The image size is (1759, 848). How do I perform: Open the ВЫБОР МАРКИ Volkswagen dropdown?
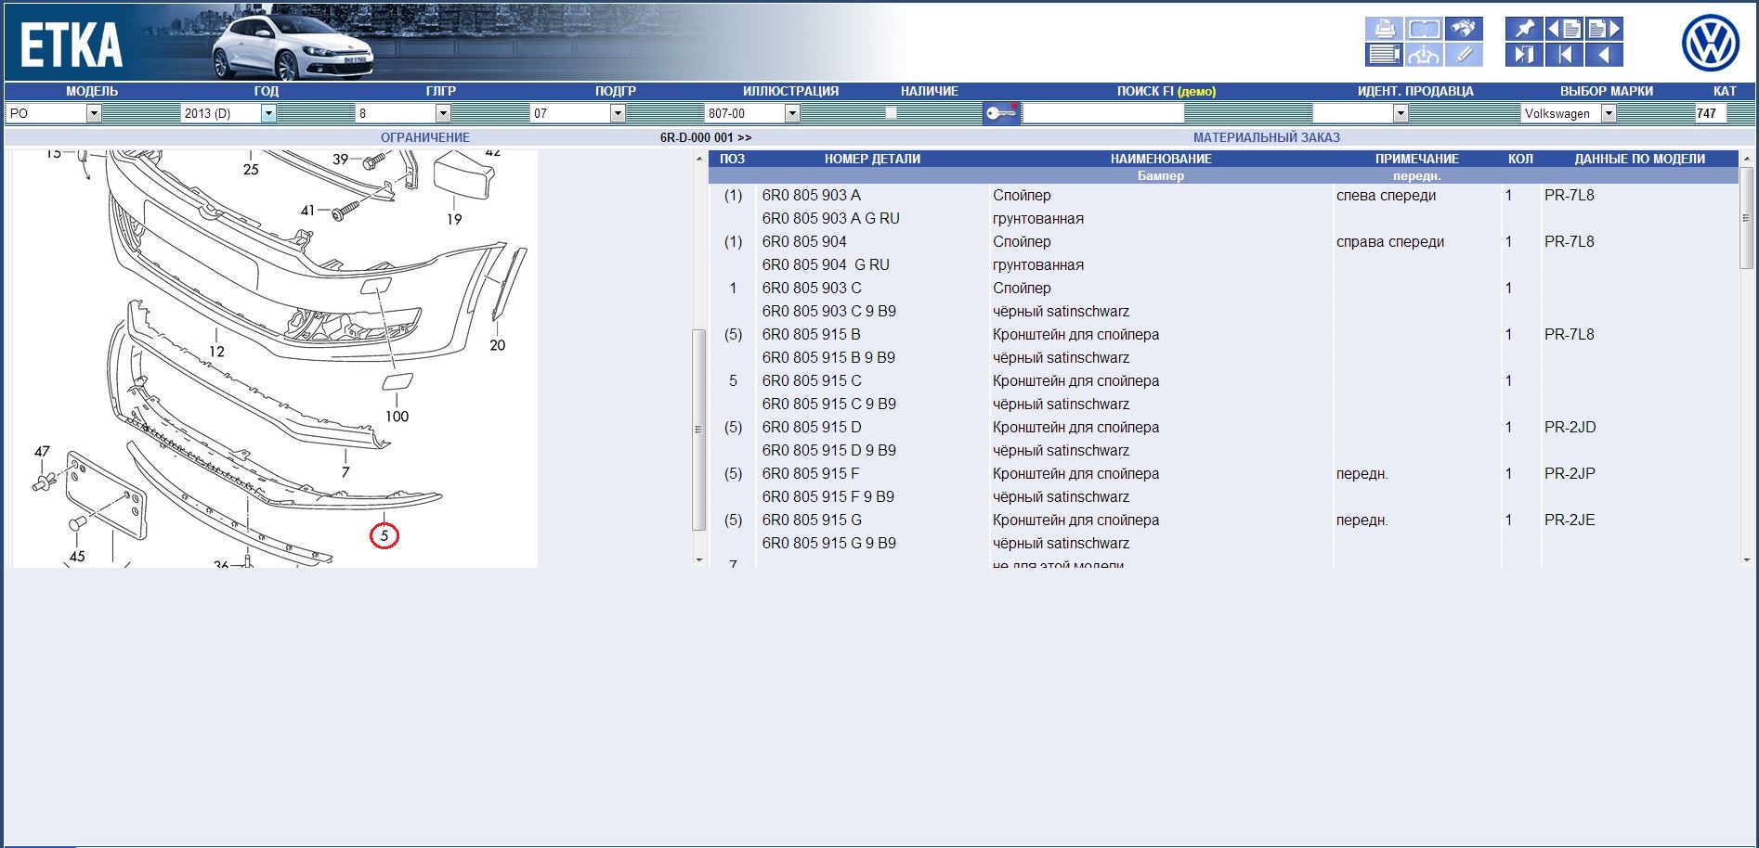click(x=1609, y=113)
